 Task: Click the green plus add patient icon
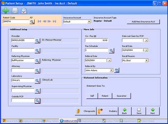(x=6, y=11)
